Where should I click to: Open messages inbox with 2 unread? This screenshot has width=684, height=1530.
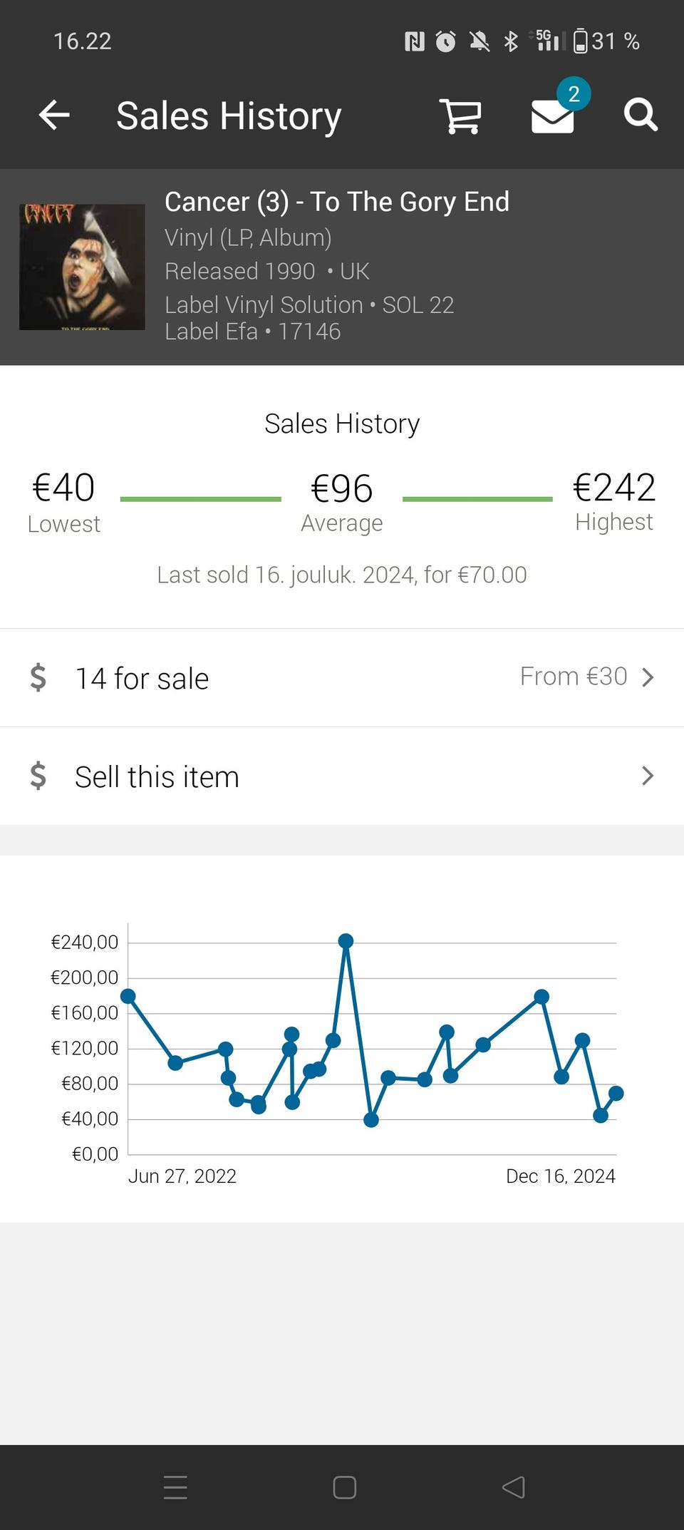[553, 115]
